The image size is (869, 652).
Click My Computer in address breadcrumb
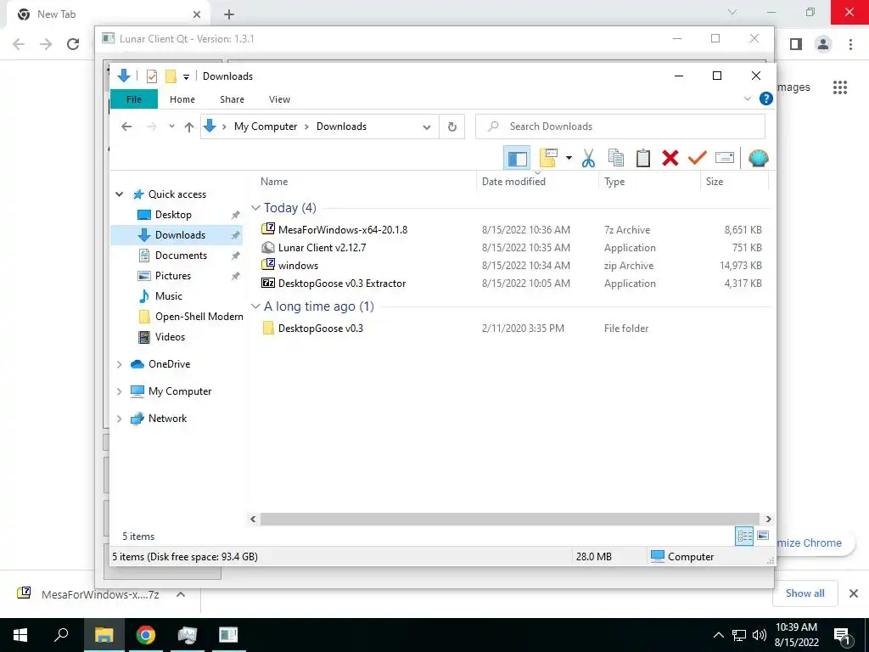pos(266,126)
